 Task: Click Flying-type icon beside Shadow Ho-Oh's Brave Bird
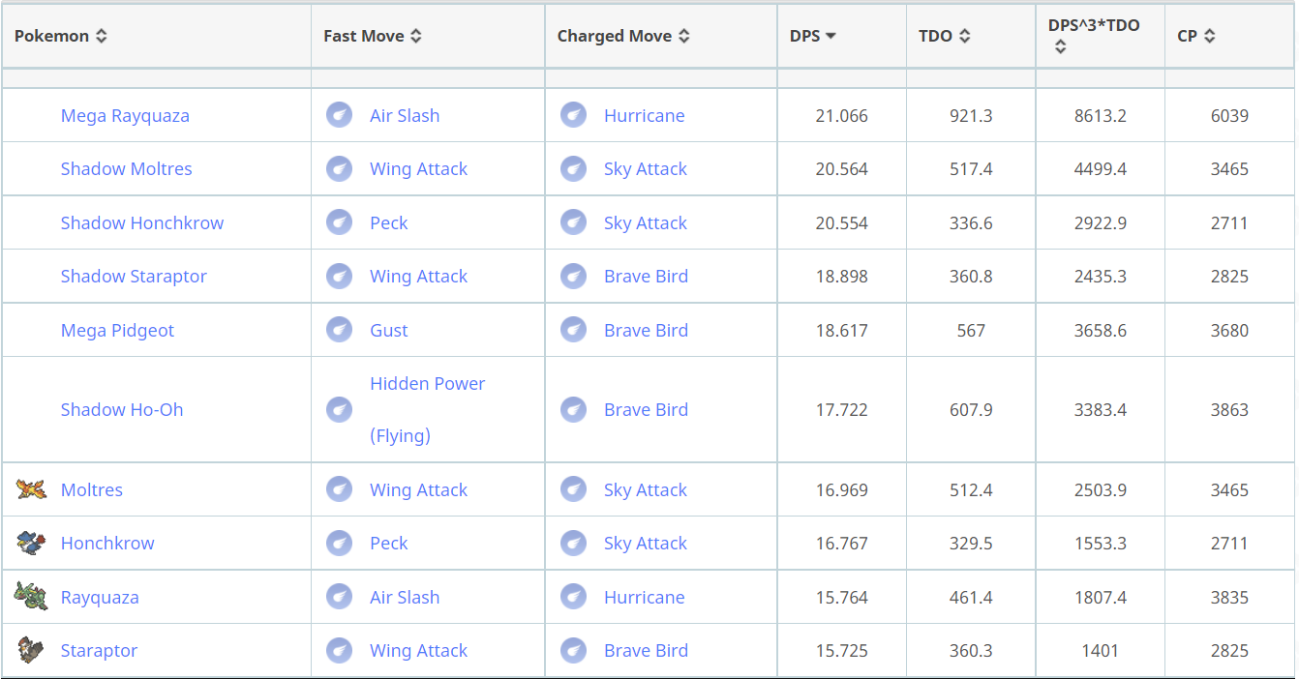pyautogui.click(x=573, y=409)
